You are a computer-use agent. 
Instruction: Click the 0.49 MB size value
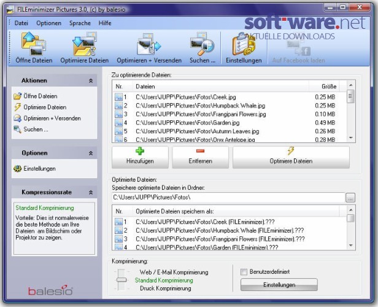325,123
